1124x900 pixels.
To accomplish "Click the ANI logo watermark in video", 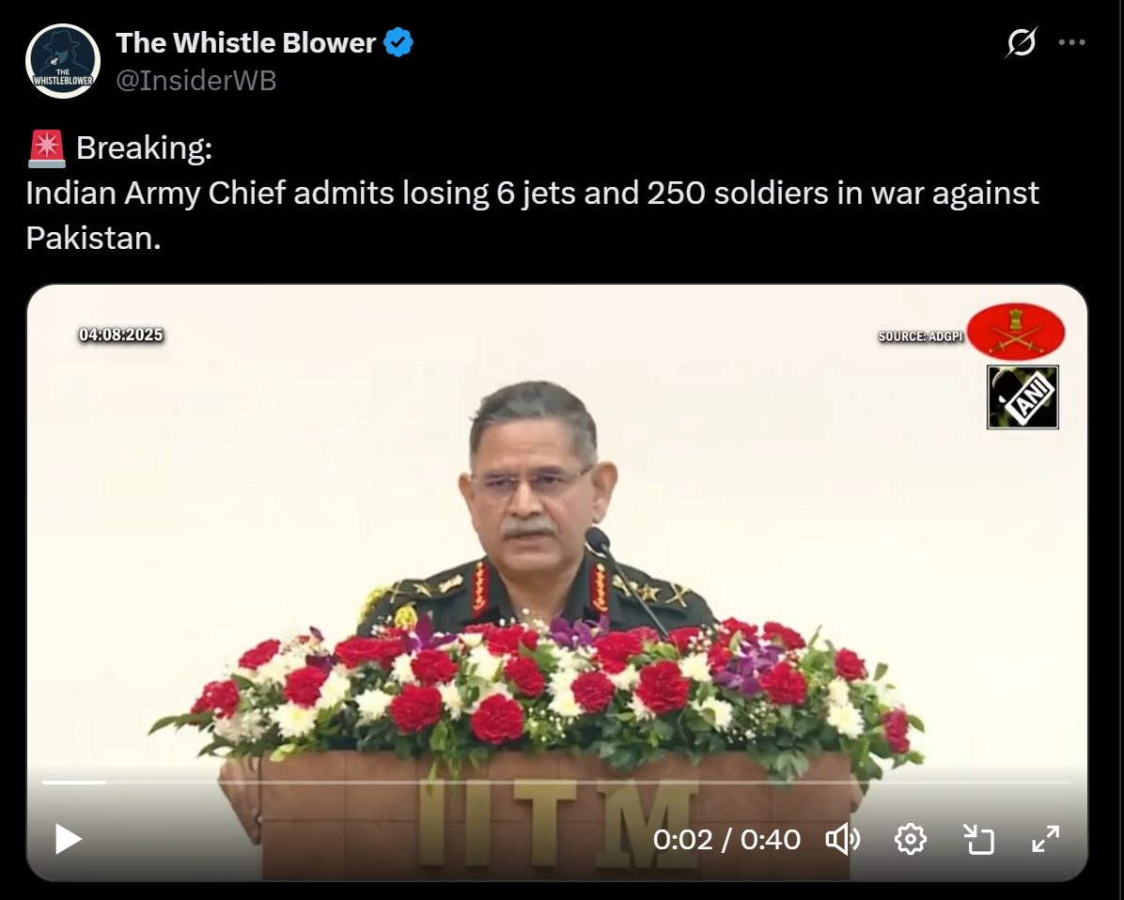I will point(1023,397).
